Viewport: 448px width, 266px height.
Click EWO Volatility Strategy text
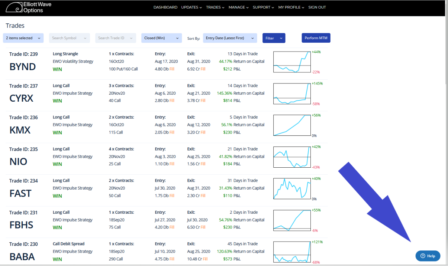[73, 62]
